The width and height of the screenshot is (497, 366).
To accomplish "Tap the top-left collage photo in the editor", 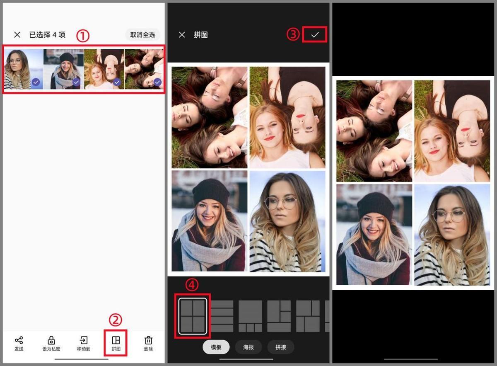I will pos(210,117).
